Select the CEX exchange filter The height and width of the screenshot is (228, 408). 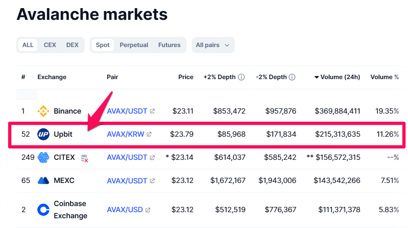(50, 45)
